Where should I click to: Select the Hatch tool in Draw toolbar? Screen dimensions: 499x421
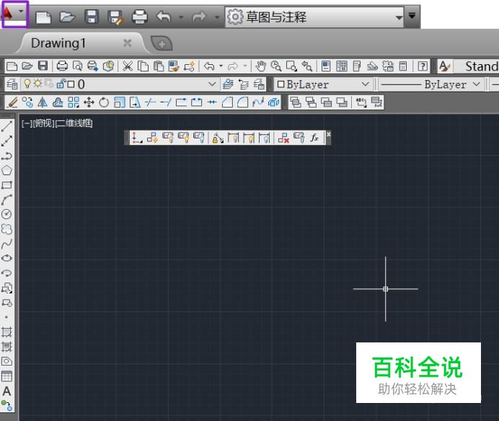(6, 332)
